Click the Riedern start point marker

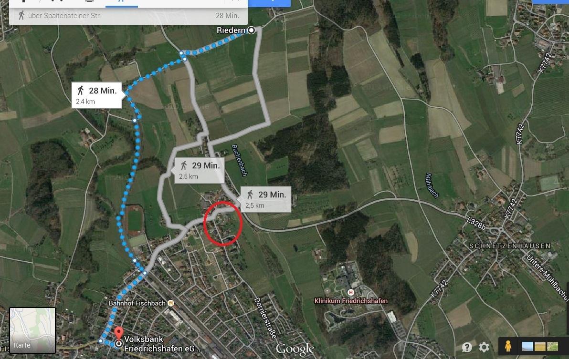pos(251,30)
